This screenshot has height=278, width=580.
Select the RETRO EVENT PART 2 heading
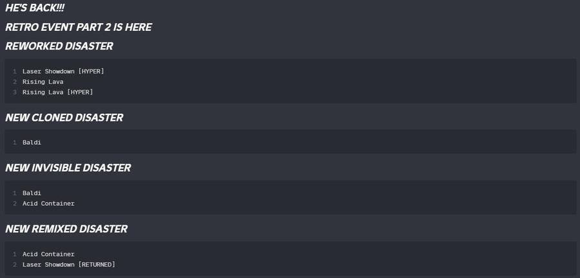pos(79,27)
